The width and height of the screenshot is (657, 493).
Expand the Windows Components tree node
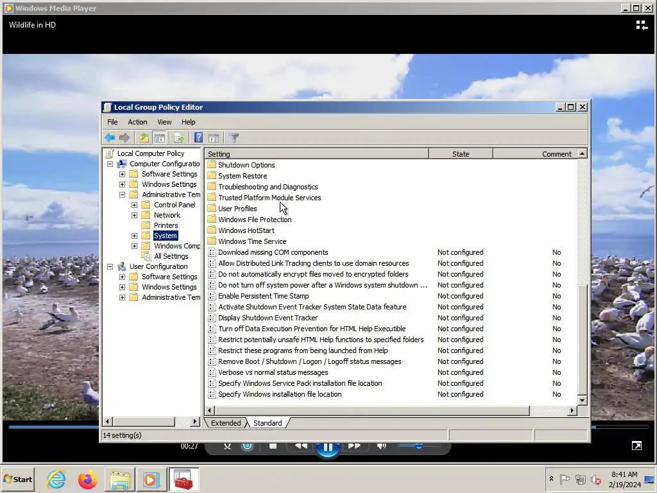(x=134, y=246)
